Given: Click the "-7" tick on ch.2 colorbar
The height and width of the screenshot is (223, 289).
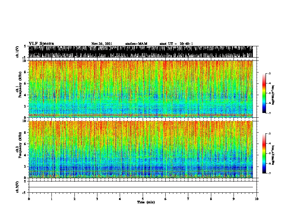Looking at the screenshot, I should (x=269, y=173).
